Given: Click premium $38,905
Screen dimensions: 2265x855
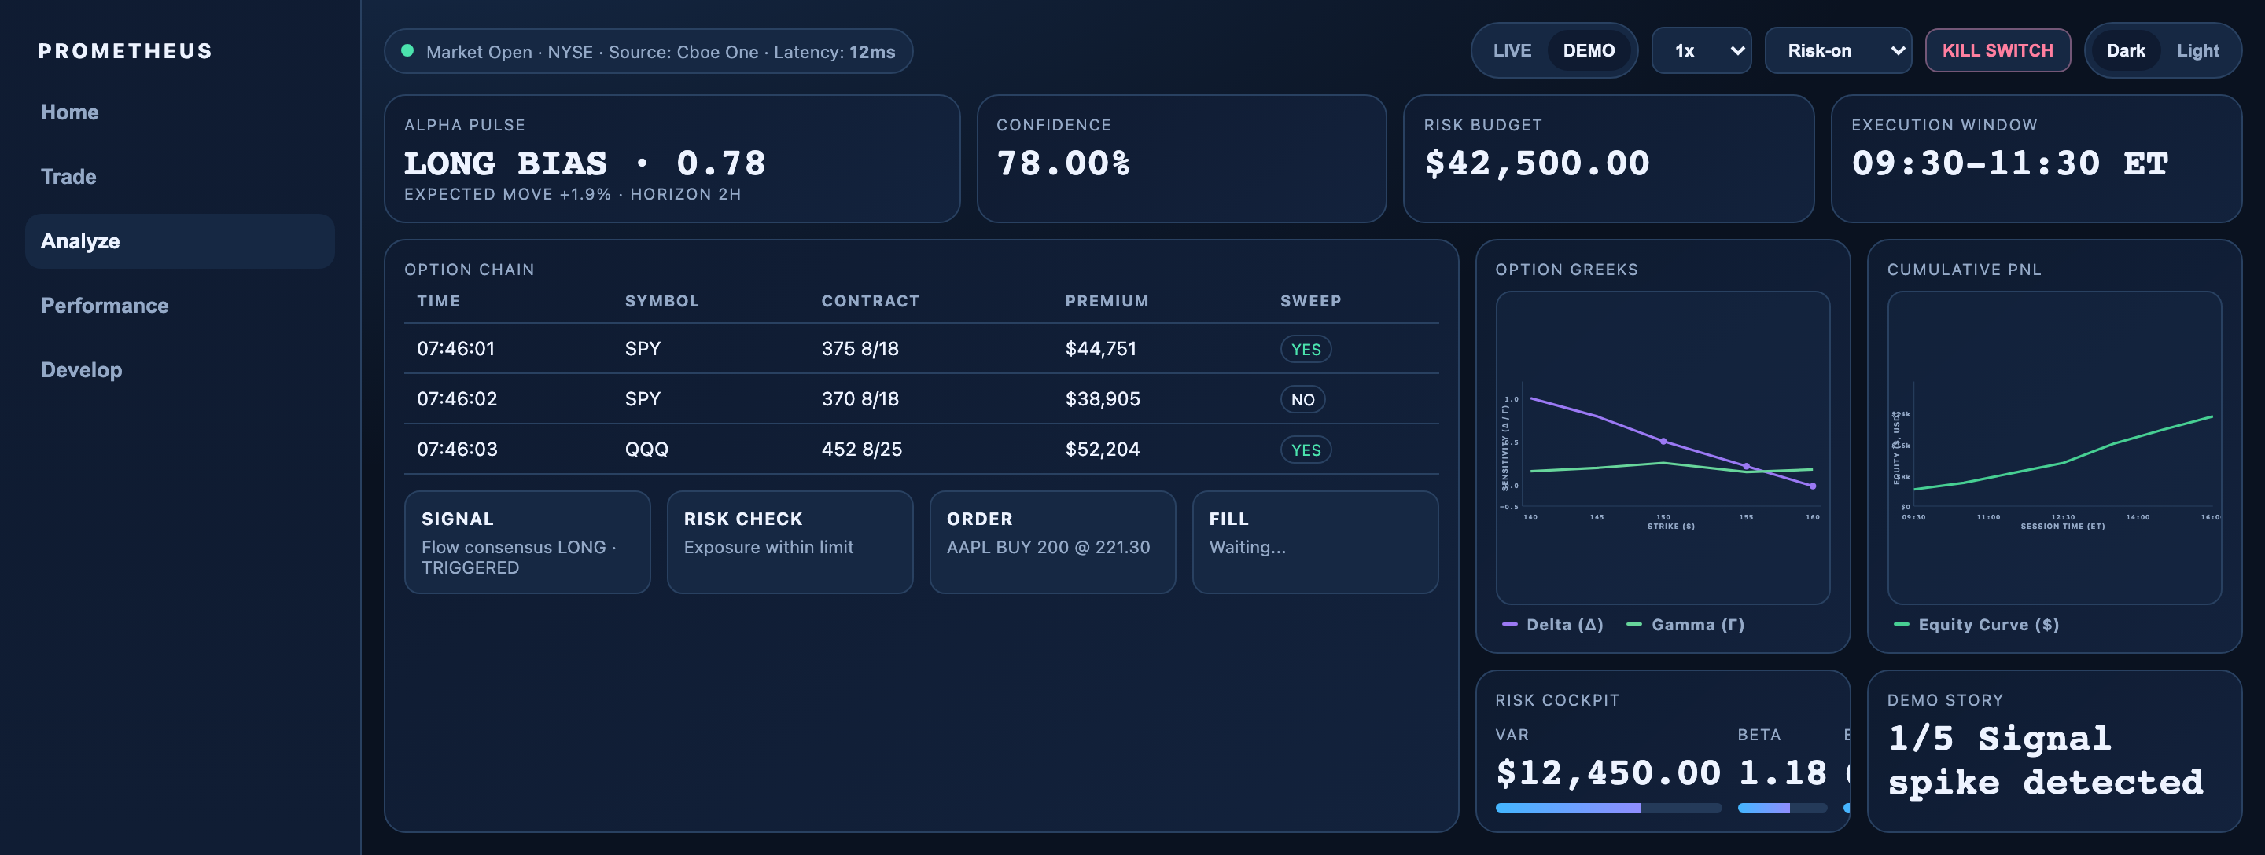Looking at the screenshot, I should (x=1103, y=399).
